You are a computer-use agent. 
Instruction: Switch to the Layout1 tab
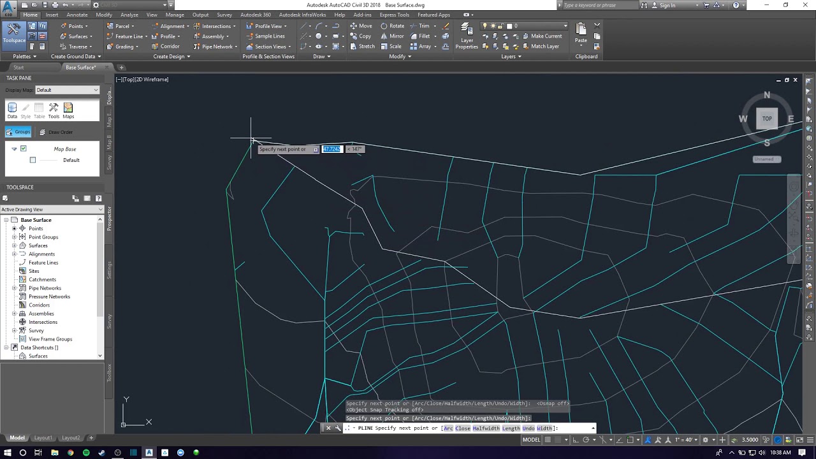(x=43, y=438)
